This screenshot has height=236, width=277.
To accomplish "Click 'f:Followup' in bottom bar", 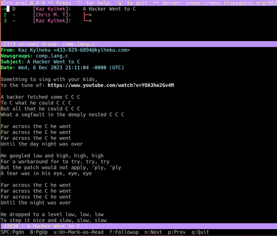I will pyautogui.click(x=124, y=232).
